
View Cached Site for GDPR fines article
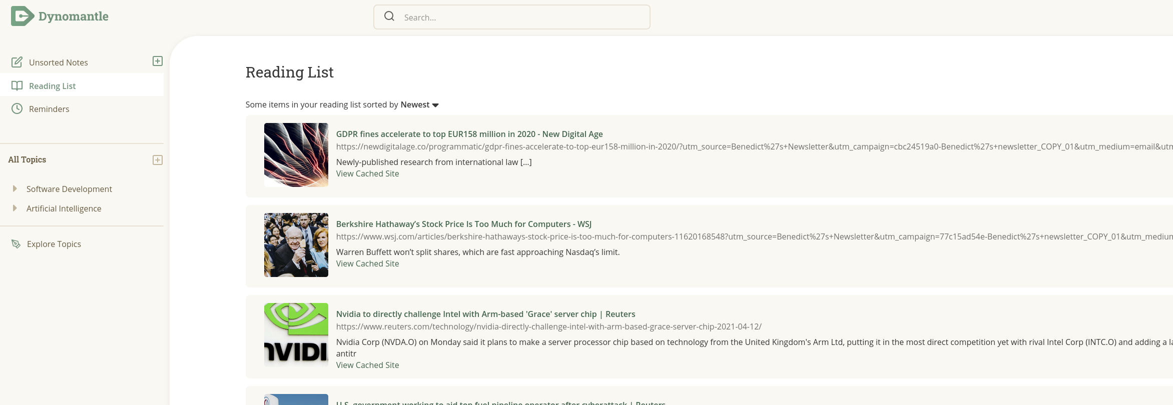[x=368, y=173]
